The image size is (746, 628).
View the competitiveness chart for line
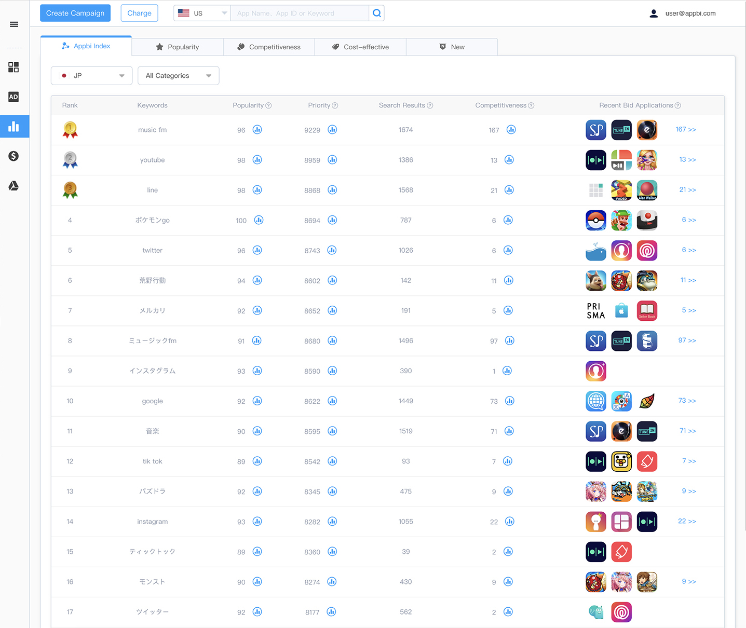pos(509,190)
